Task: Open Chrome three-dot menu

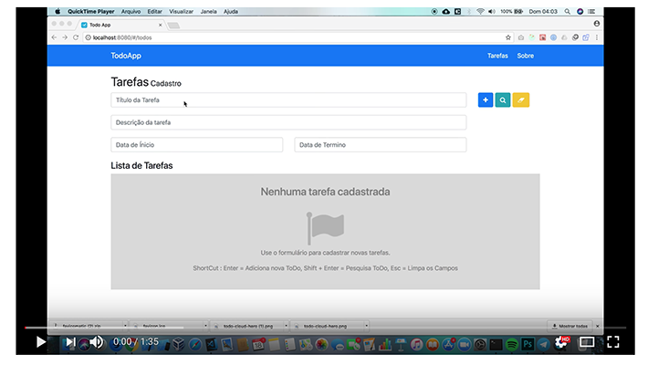Action: (597, 37)
